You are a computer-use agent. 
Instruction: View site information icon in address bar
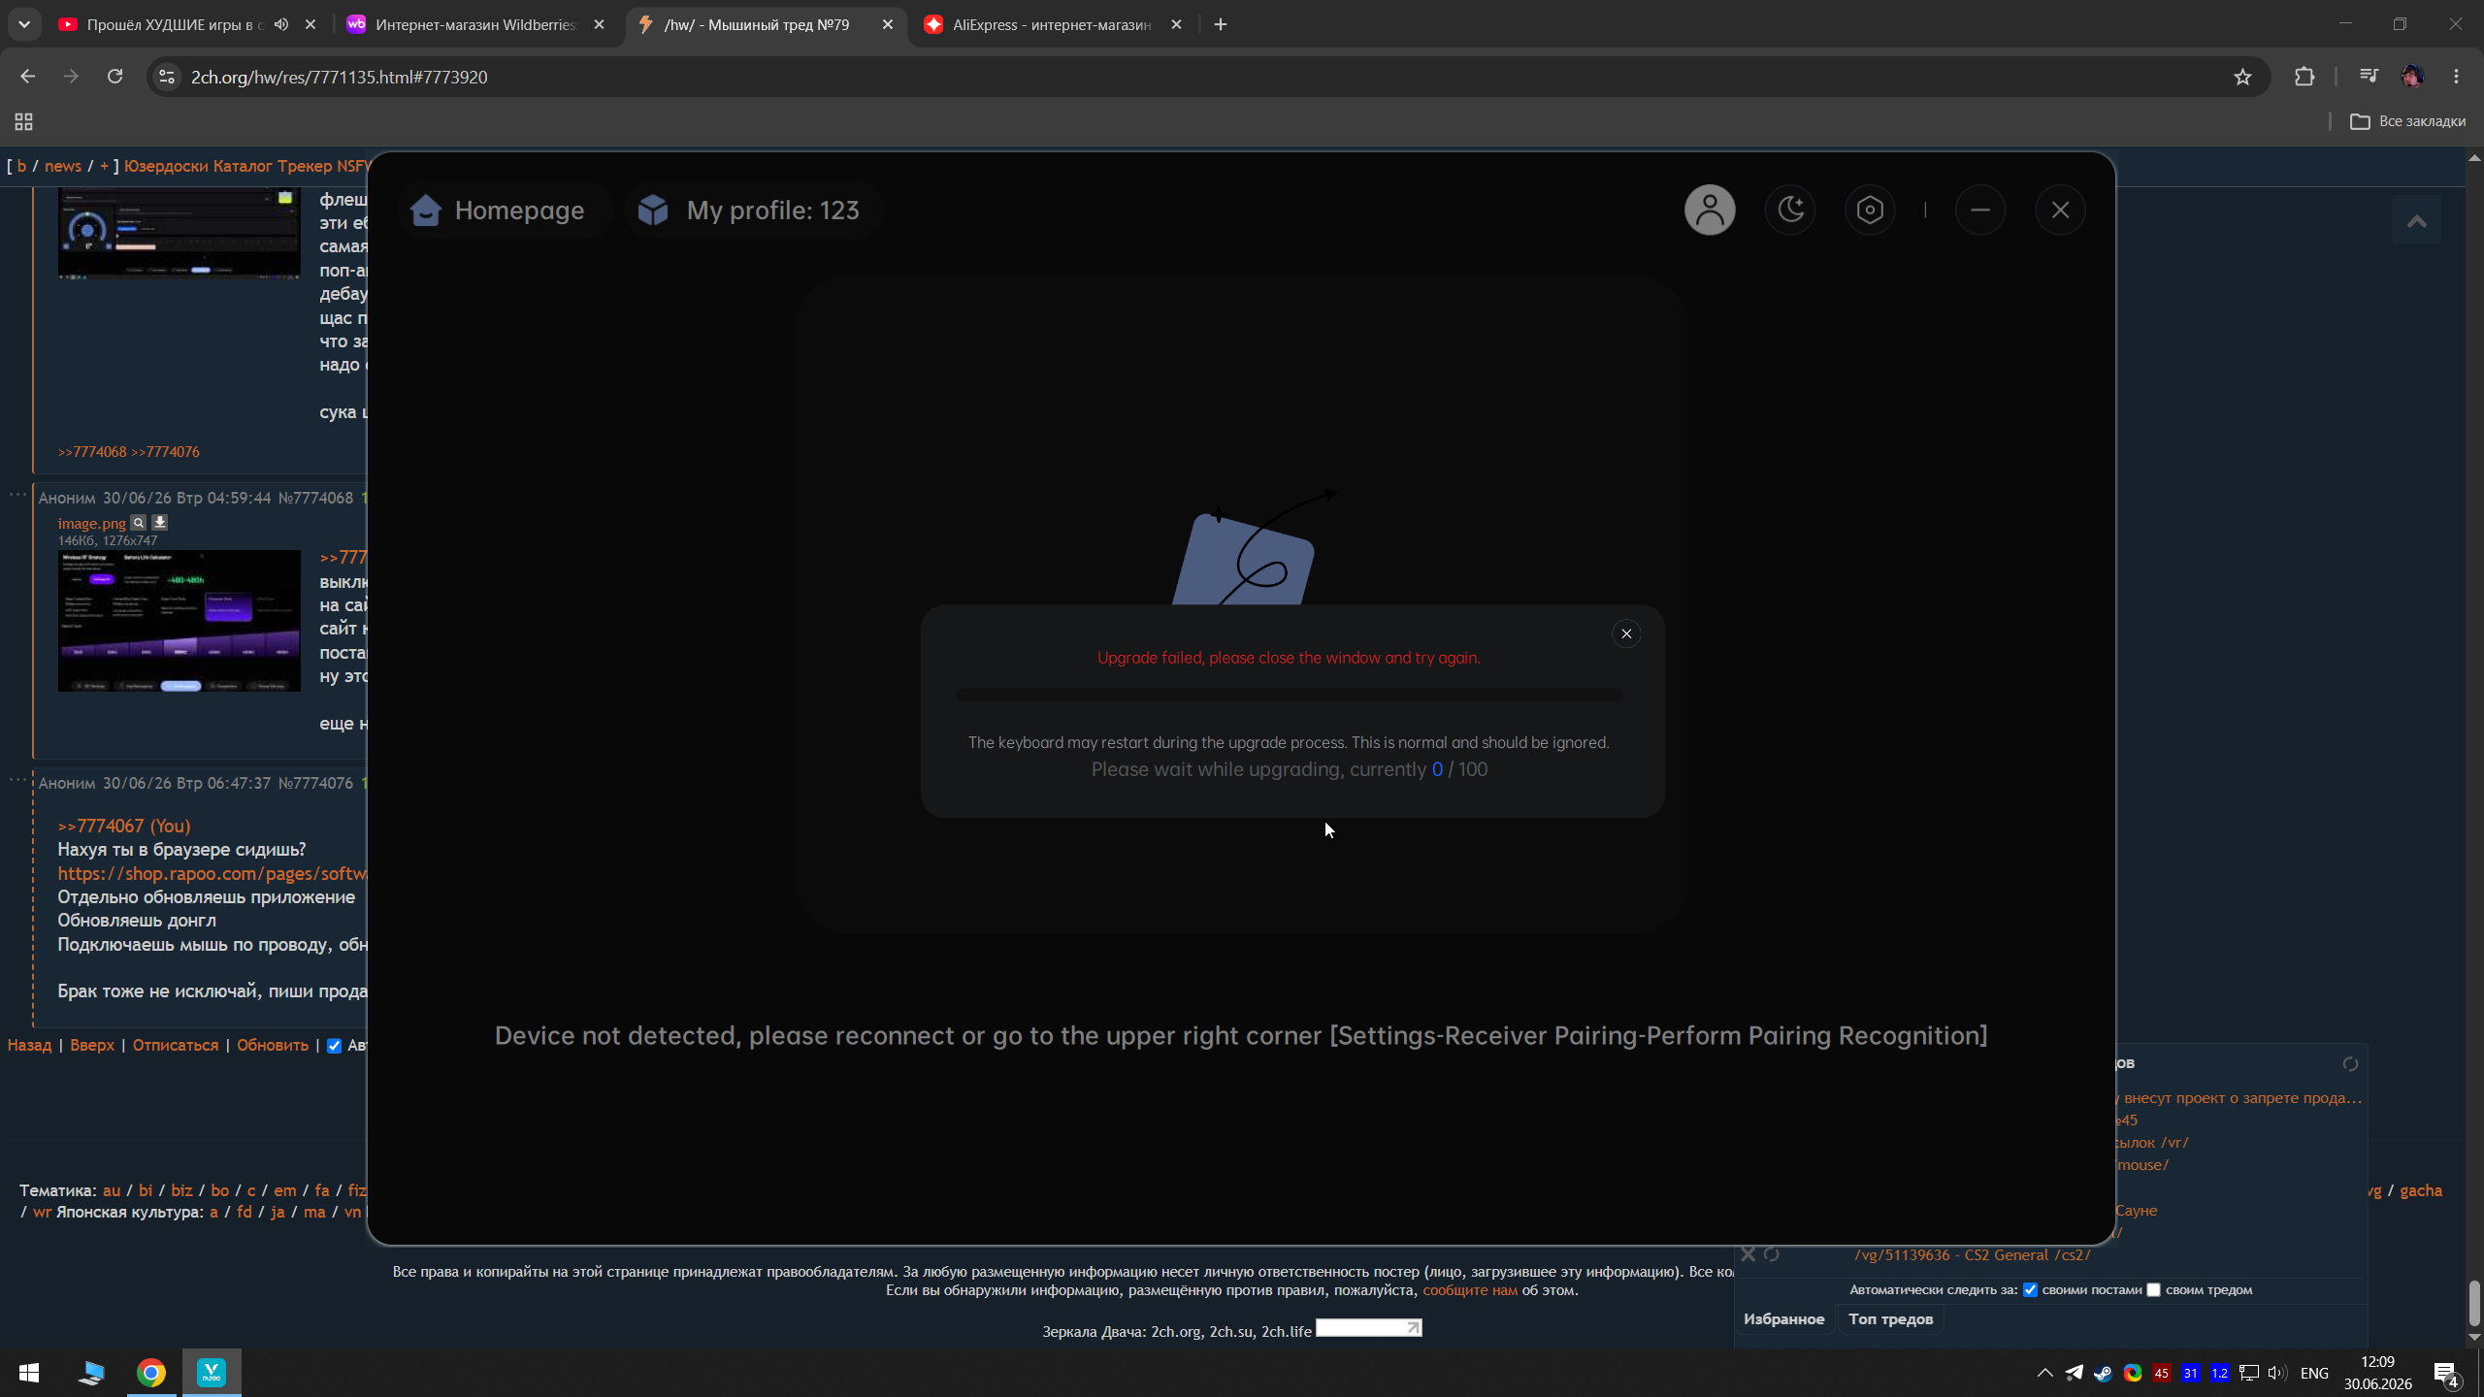click(167, 77)
